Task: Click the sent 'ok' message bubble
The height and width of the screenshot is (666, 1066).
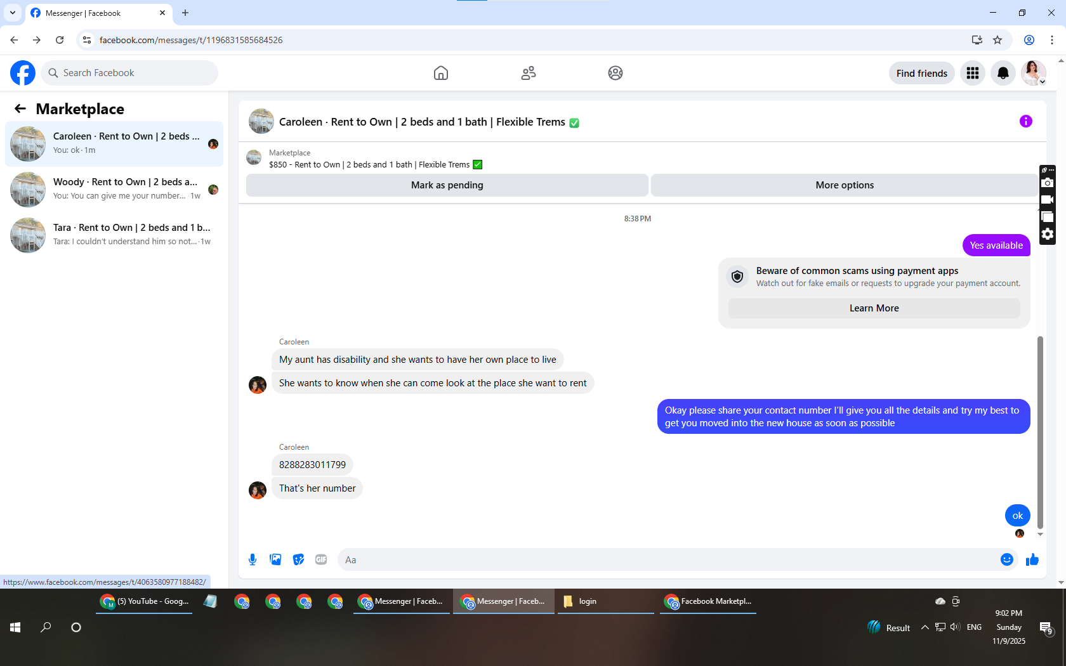Action: 1018,516
